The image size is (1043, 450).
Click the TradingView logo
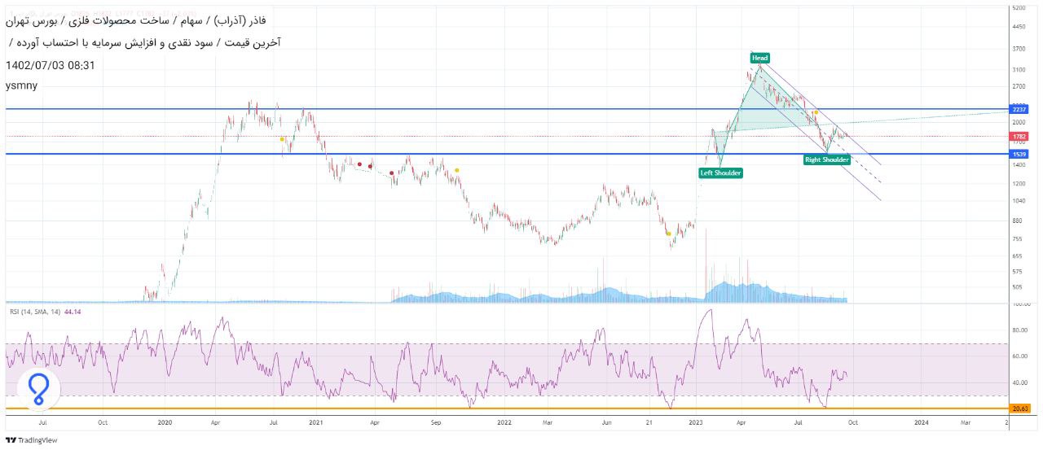tap(32, 440)
